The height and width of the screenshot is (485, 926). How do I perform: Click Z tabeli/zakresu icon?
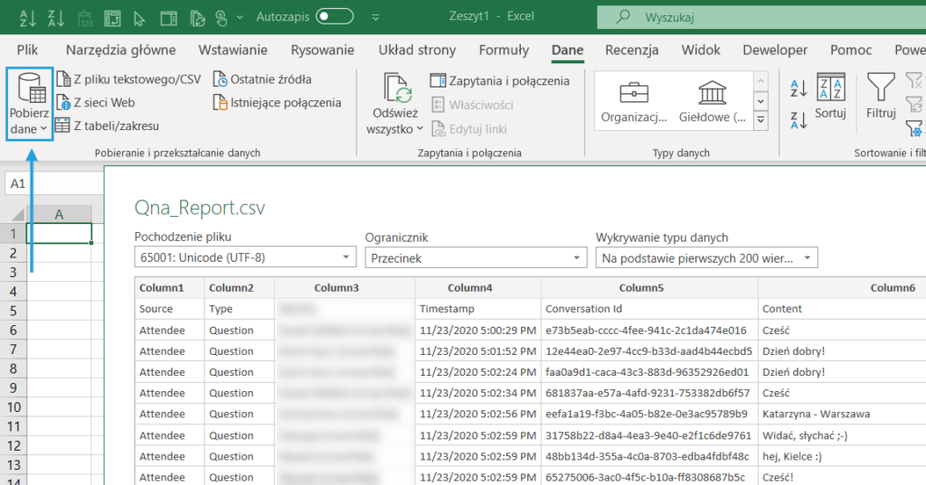[62, 126]
